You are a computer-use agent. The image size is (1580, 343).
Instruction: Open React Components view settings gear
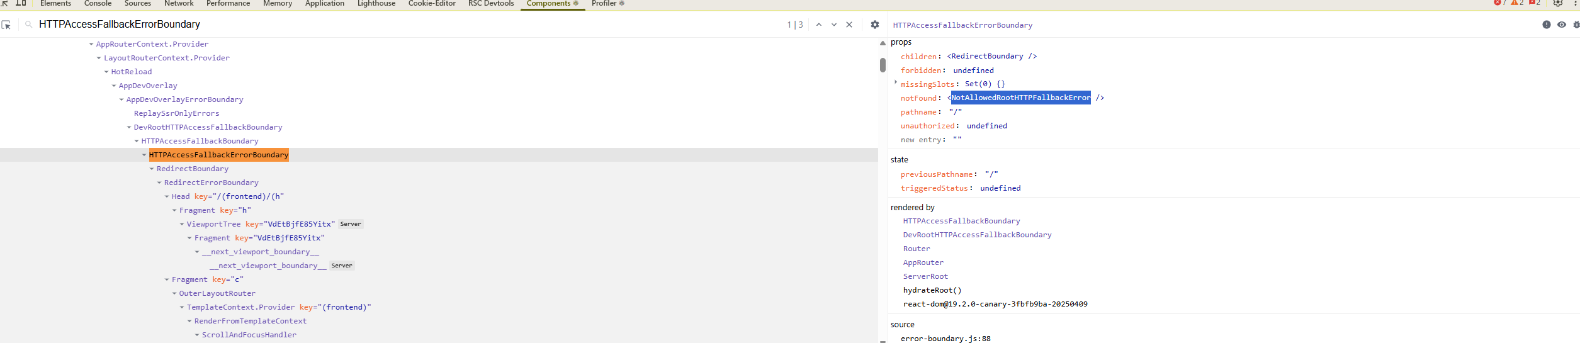click(x=874, y=25)
